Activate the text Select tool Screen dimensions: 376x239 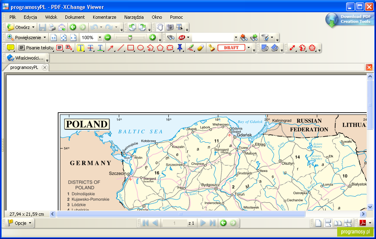pos(179,27)
